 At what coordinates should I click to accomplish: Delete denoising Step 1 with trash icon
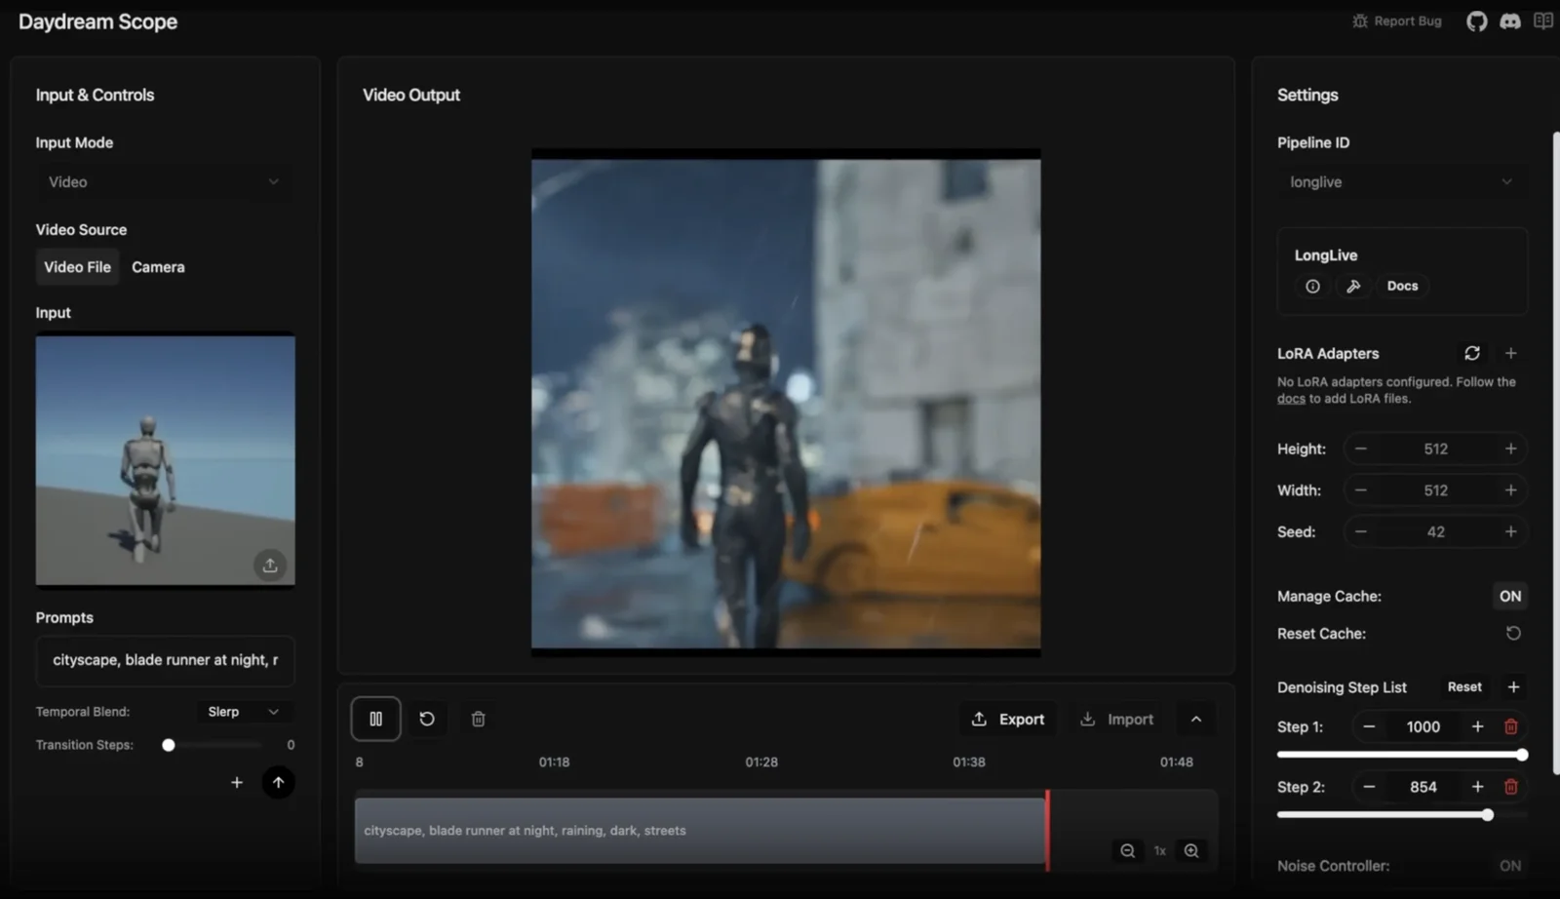point(1510,726)
